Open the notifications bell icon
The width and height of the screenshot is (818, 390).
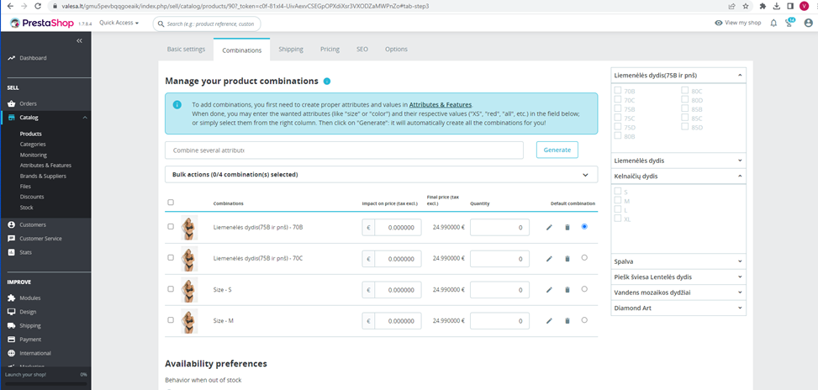pos(773,23)
